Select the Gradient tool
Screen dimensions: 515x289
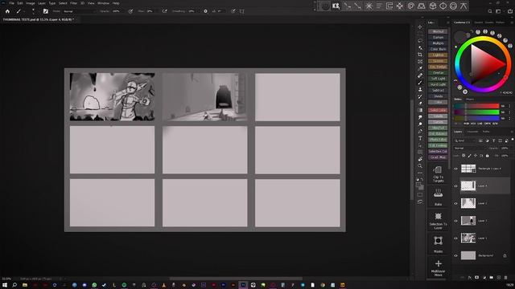pyautogui.click(x=420, y=110)
